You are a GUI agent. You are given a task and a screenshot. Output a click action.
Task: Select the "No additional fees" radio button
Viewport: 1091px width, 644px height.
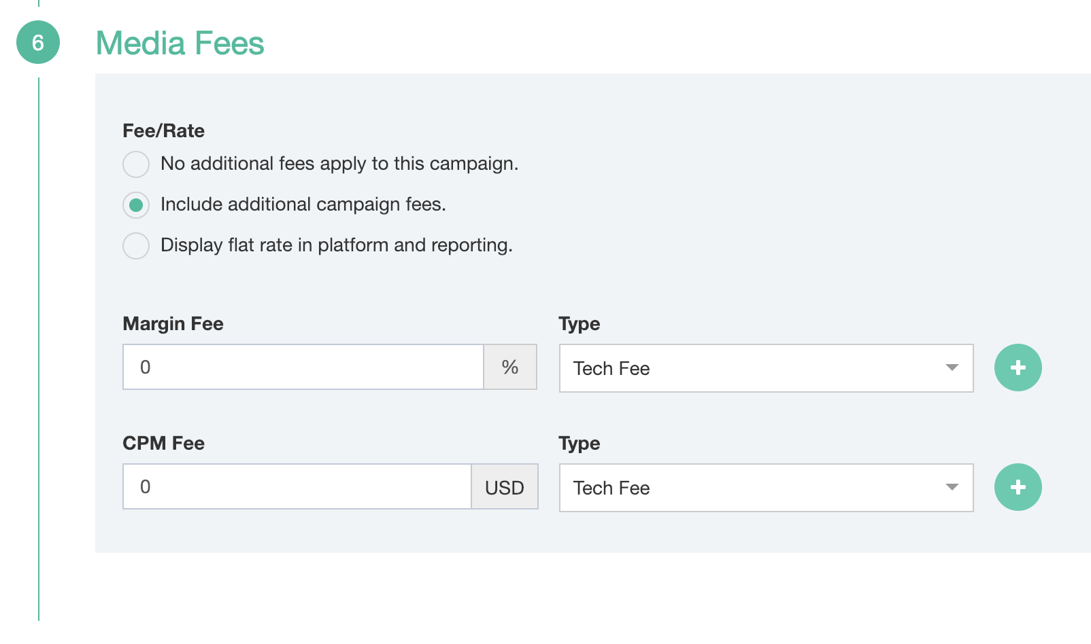[x=136, y=164]
